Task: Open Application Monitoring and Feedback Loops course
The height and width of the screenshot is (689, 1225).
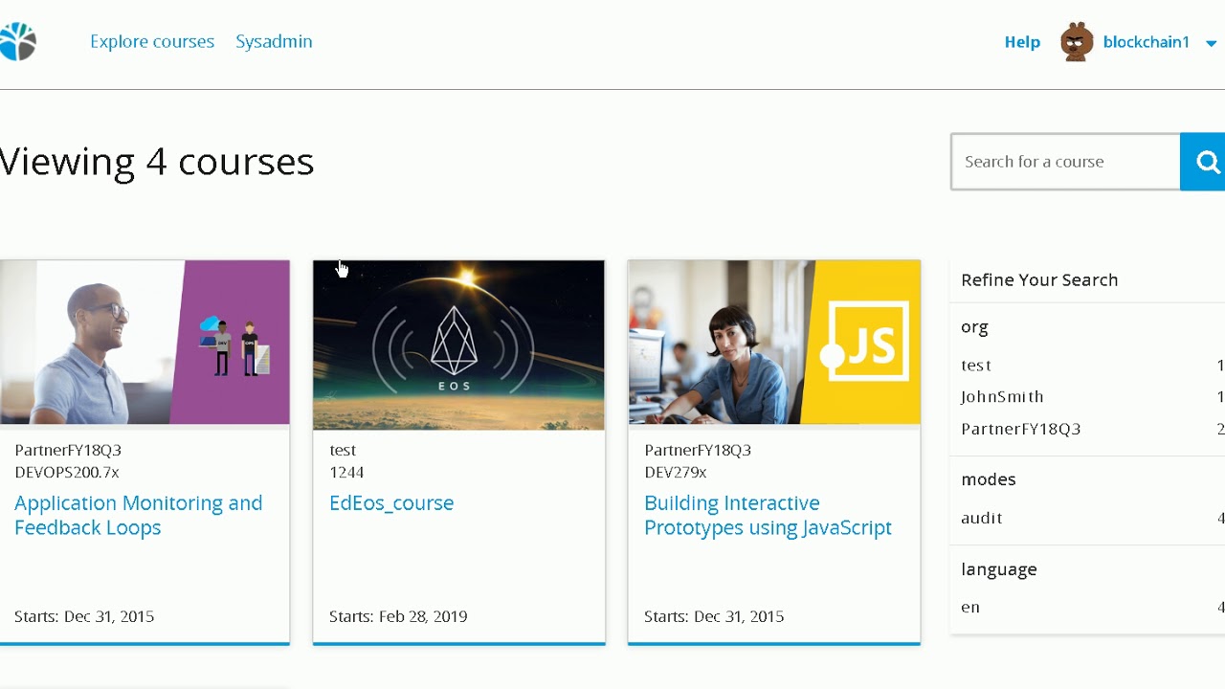Action: (138, 515)
